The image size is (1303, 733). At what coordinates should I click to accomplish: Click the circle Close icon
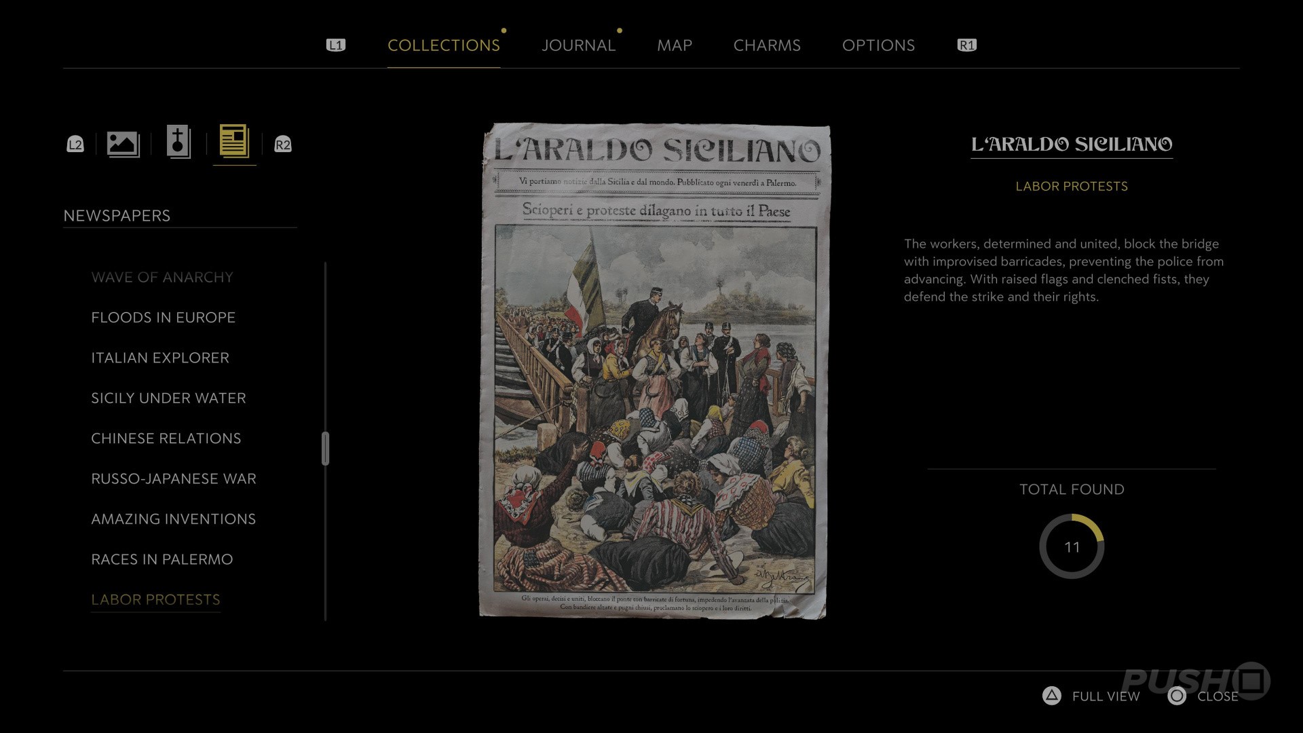[1177, 696]
